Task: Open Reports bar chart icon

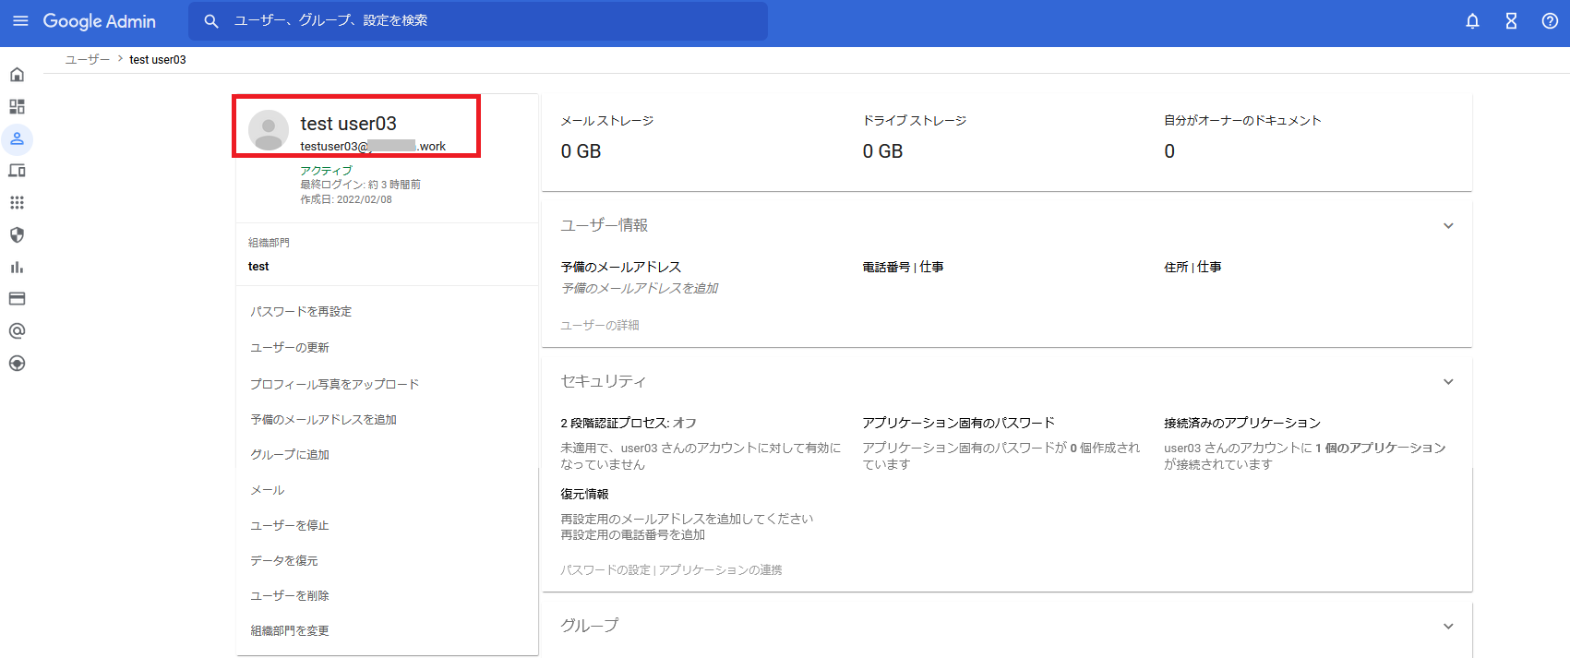Action: (17, 268)
